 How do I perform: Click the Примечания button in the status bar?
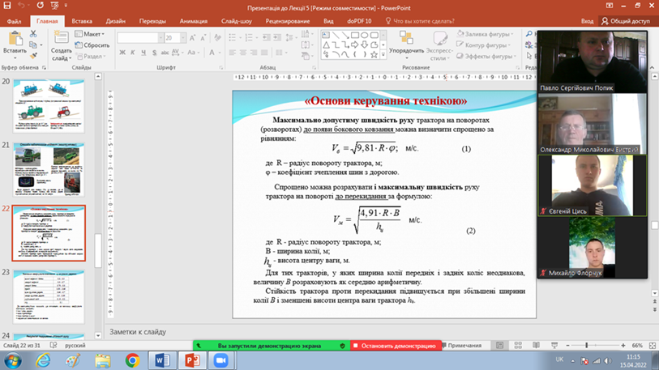461,345
